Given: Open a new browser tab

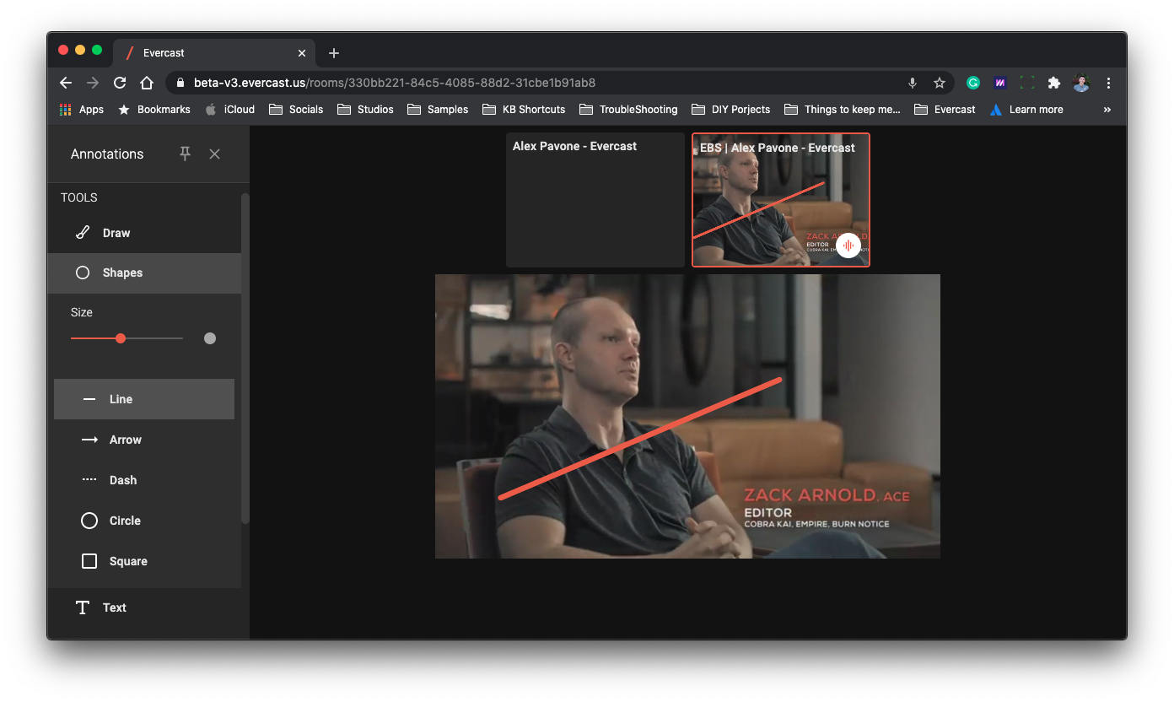Looking at the screenshot, I should point(334,53).
